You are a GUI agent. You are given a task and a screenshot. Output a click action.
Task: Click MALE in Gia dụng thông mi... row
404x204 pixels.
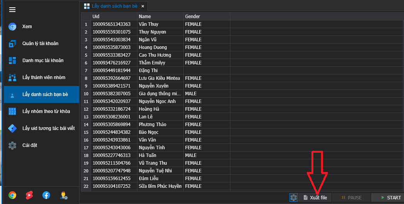(191, 94)
